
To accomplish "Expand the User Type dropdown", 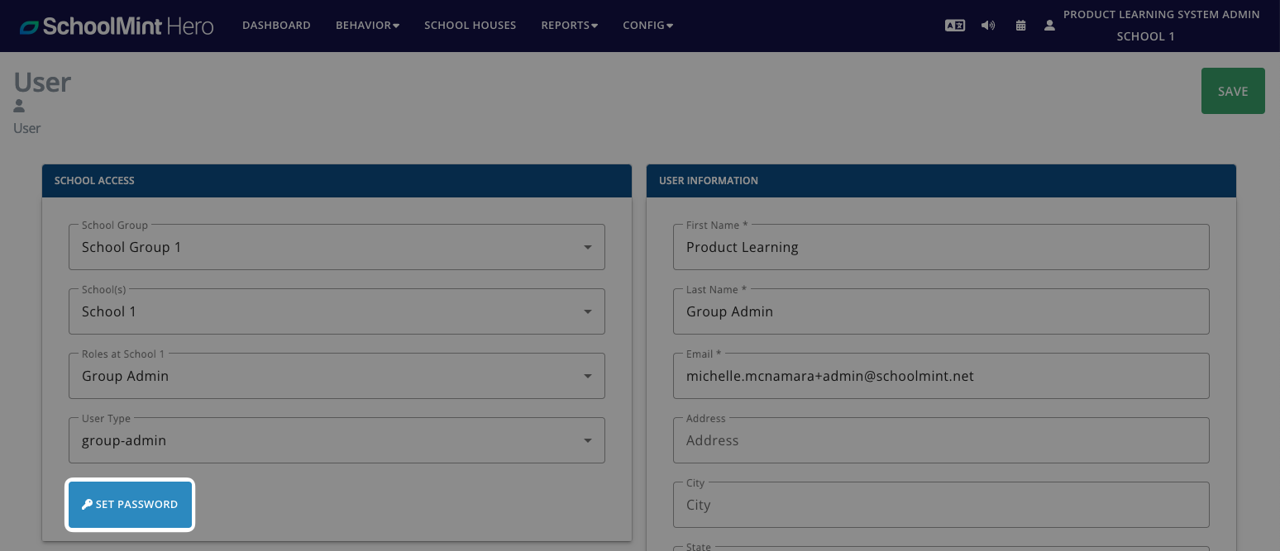I will (337, 440).
